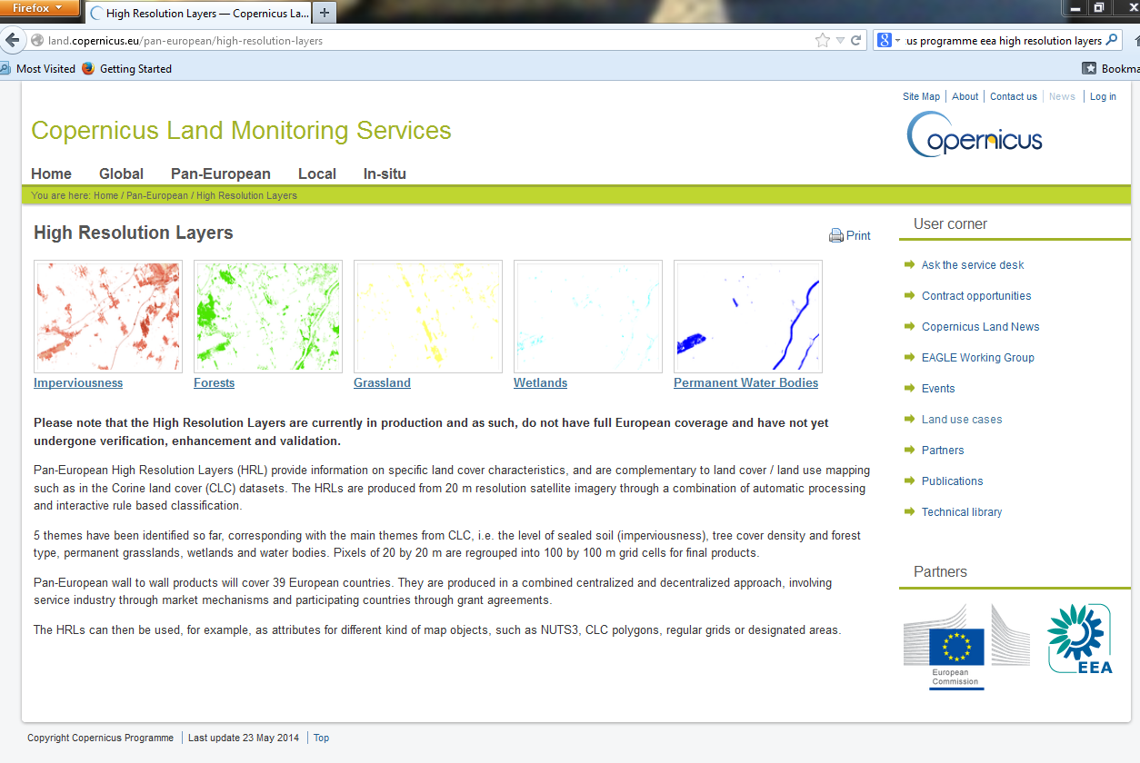Screen dimensions: 1140x763
Task: Click the green arrow beside Partners link
Action: pyautogui.click(x=909, y=450)
